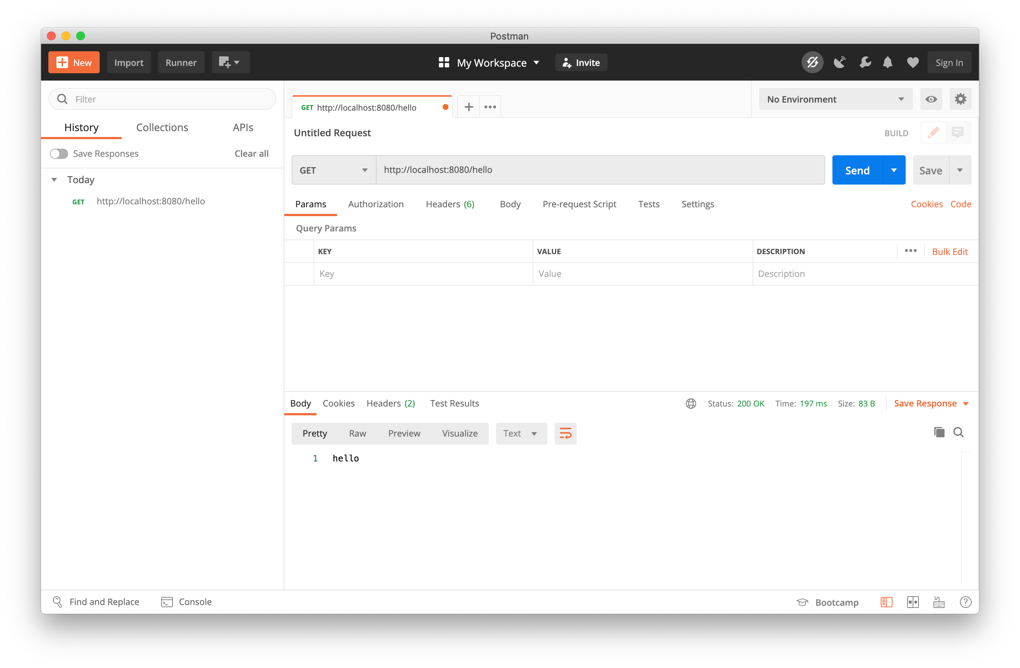Click the sync disabled icon
Screen dimensions: 1020x668
[812, 62]
